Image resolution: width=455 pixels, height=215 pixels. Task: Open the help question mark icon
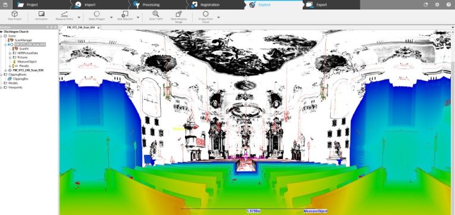coord(448,5)
